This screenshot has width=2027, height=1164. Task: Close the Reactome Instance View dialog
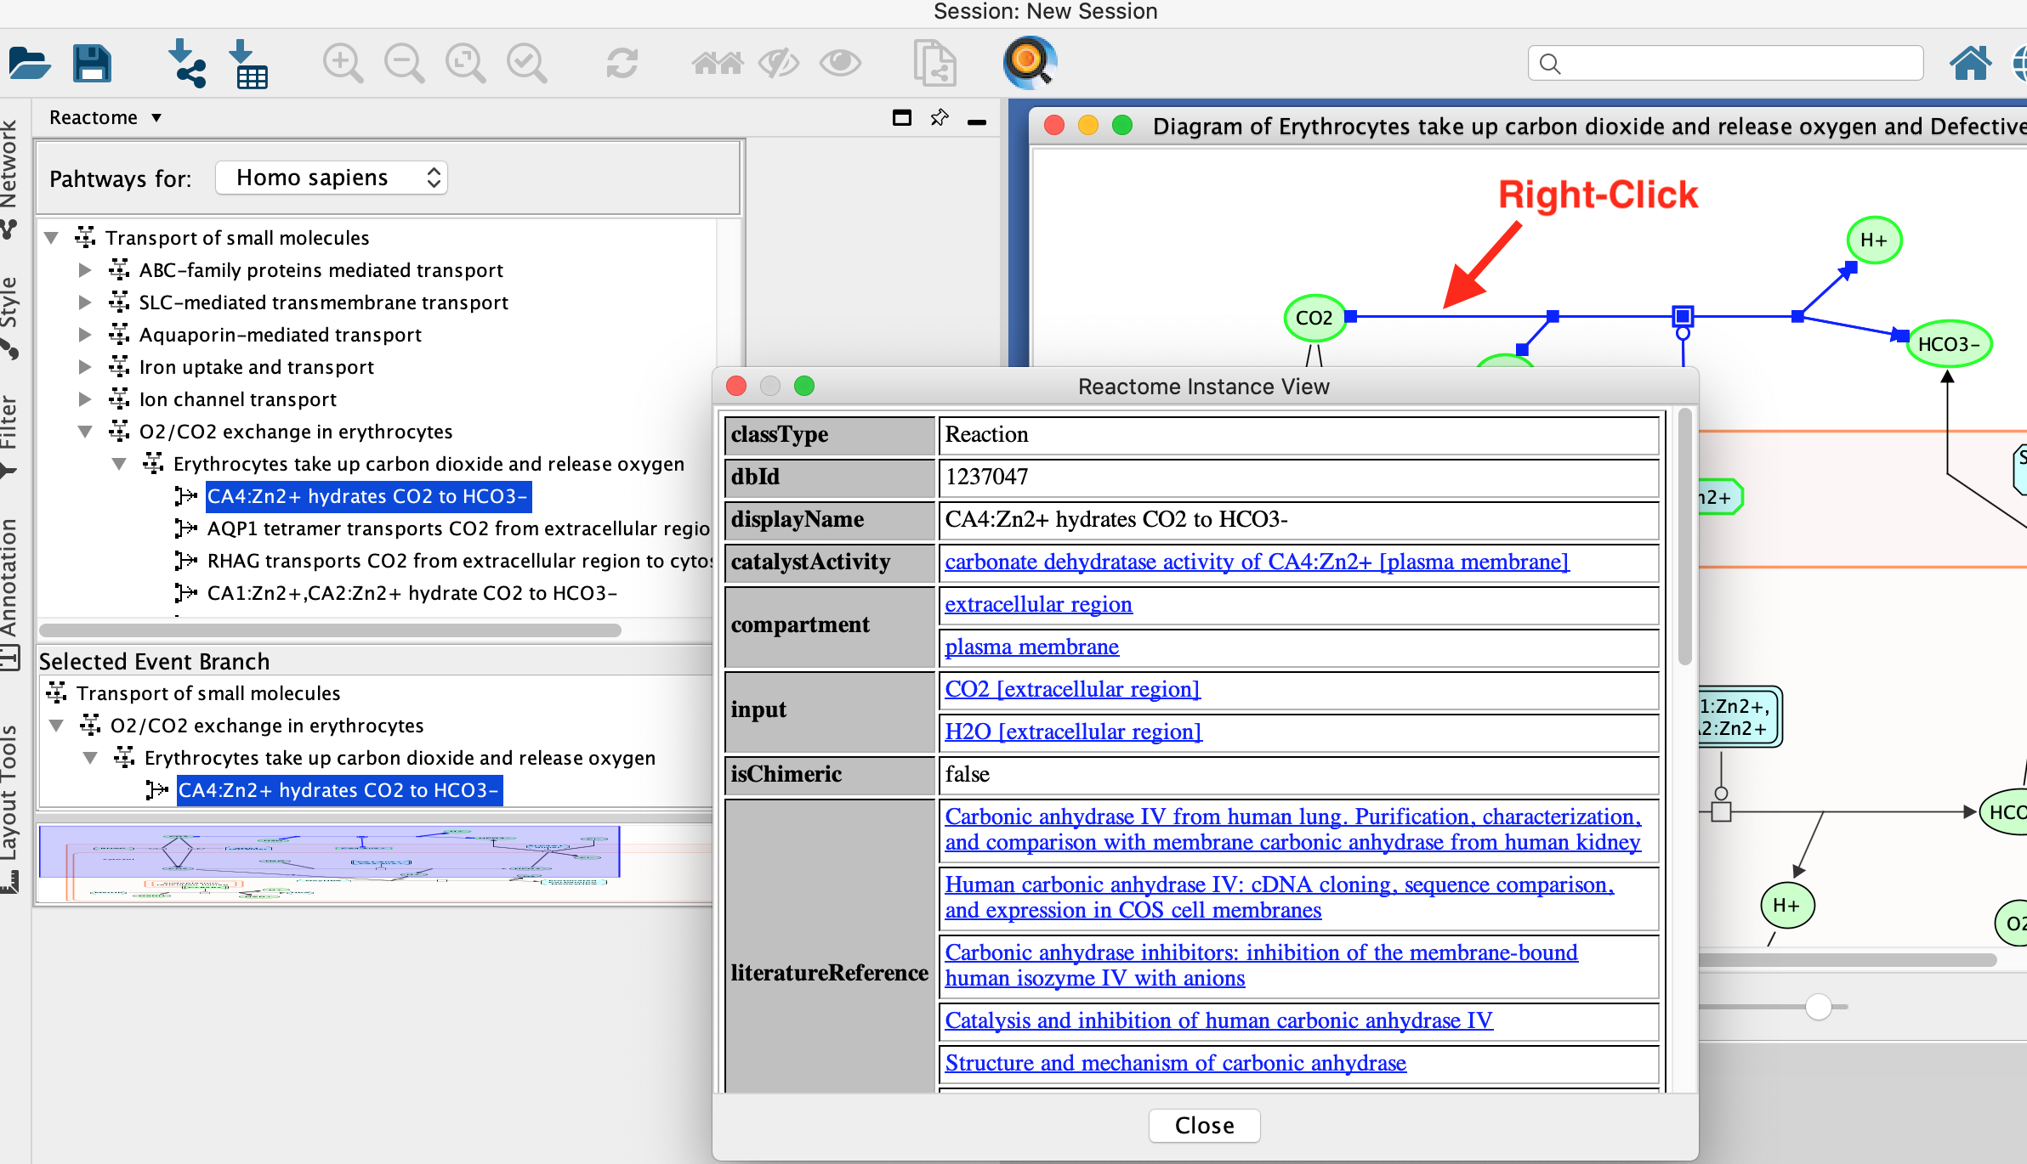pos(1204,1125)
